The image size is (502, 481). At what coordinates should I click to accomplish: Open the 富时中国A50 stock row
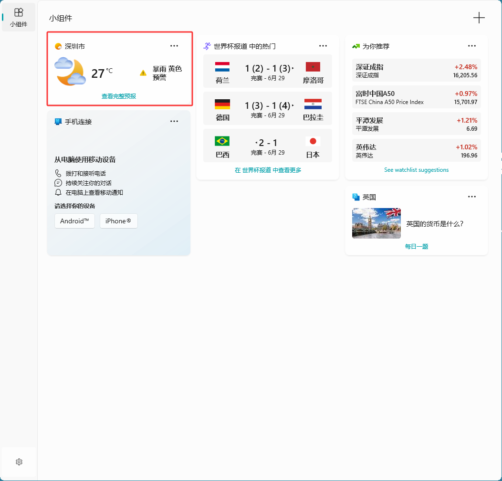tap(417, 97)
